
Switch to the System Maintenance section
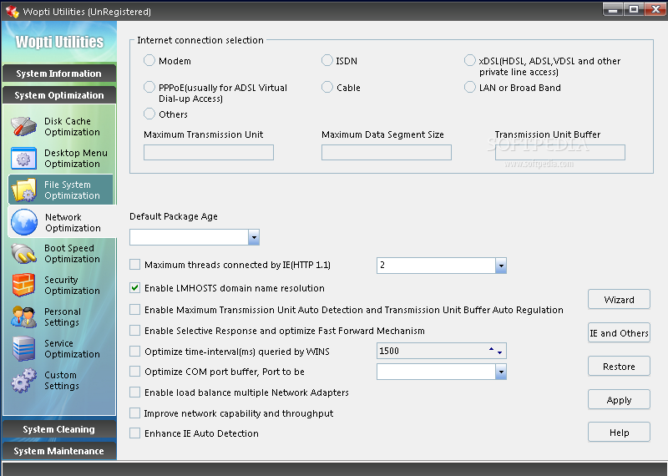click(x=59, y=451)
